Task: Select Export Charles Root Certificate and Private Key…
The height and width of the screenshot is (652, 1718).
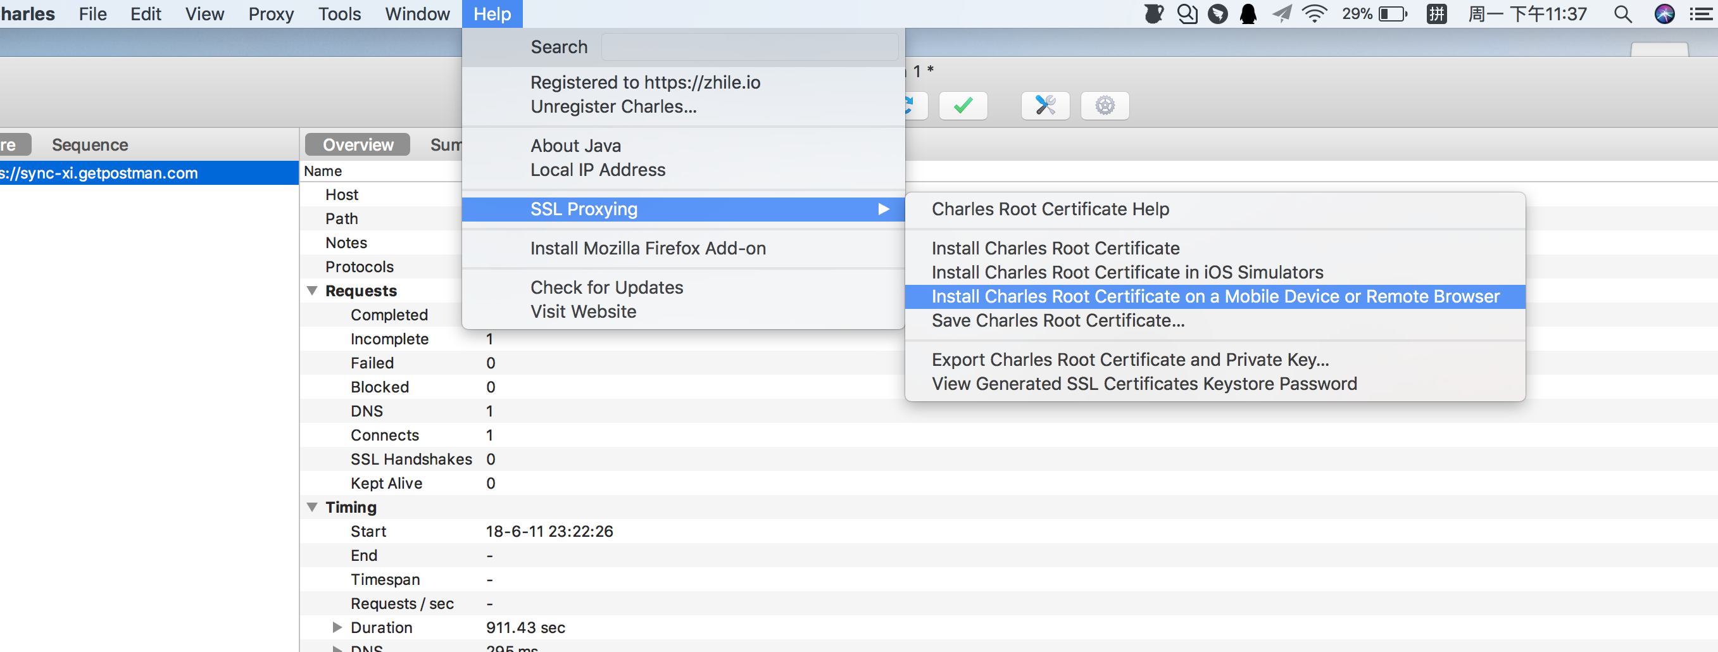Action: 1215,360
